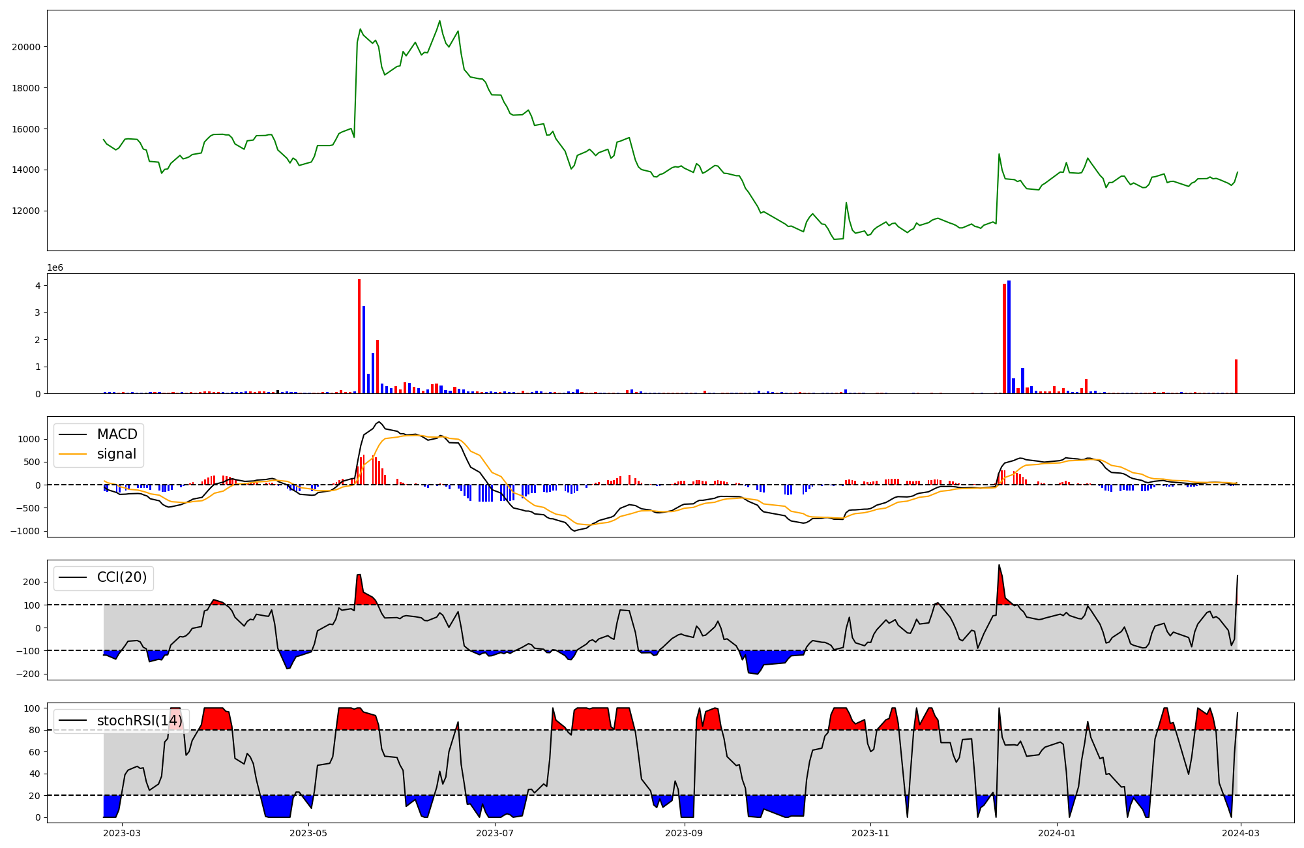Click the 2024-03 x-axis date label
The height and width of the screenshot is (848, 1304).
(1240, 833)
